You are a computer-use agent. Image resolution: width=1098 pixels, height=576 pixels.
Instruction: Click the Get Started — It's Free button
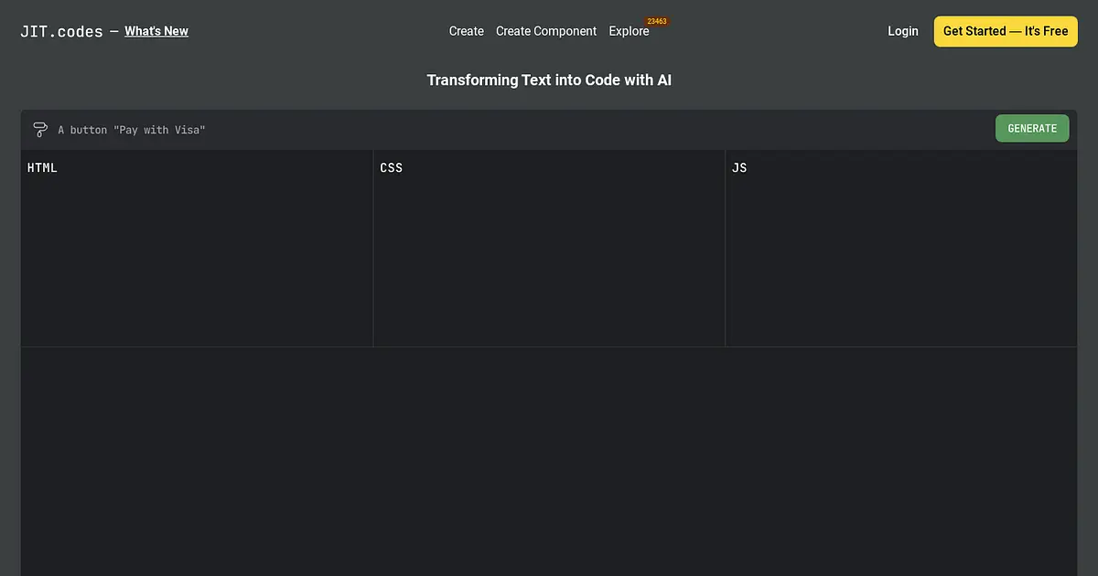[x=1006, y=31]
